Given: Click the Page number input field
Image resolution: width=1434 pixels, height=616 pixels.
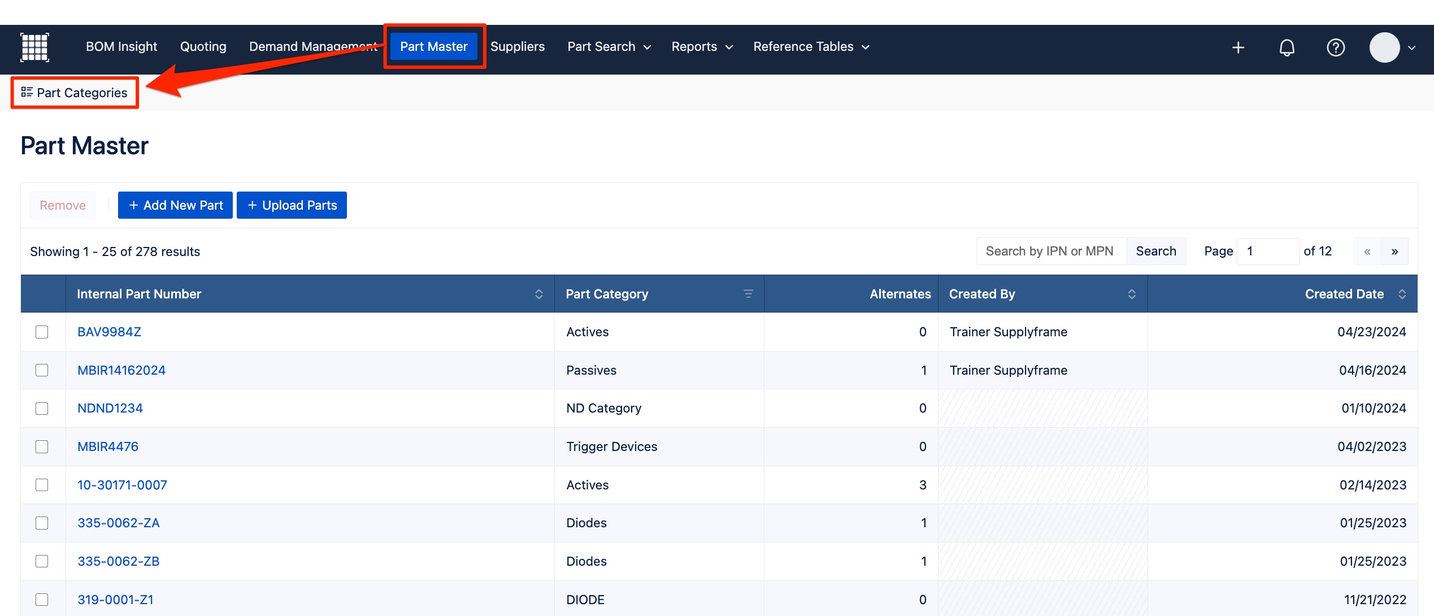Looking at the screenshot, I should [1268, 251].
